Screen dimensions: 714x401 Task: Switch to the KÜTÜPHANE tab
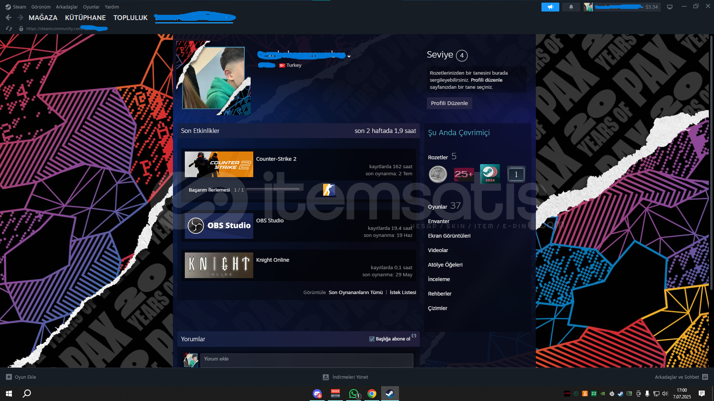pos(85,17)
